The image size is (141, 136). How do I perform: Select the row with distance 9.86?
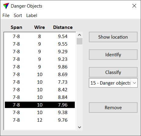pos(40,67)
